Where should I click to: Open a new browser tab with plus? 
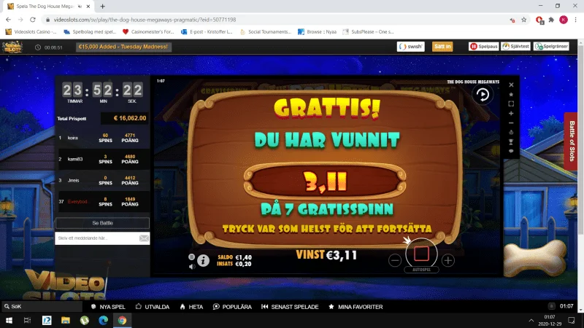coord(102,7)
